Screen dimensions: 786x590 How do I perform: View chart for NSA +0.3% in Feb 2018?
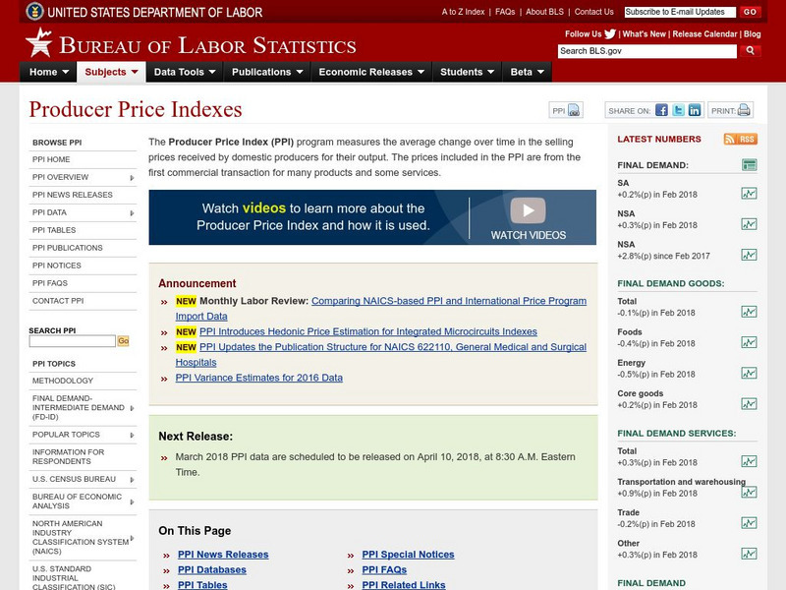click(749, 224)
